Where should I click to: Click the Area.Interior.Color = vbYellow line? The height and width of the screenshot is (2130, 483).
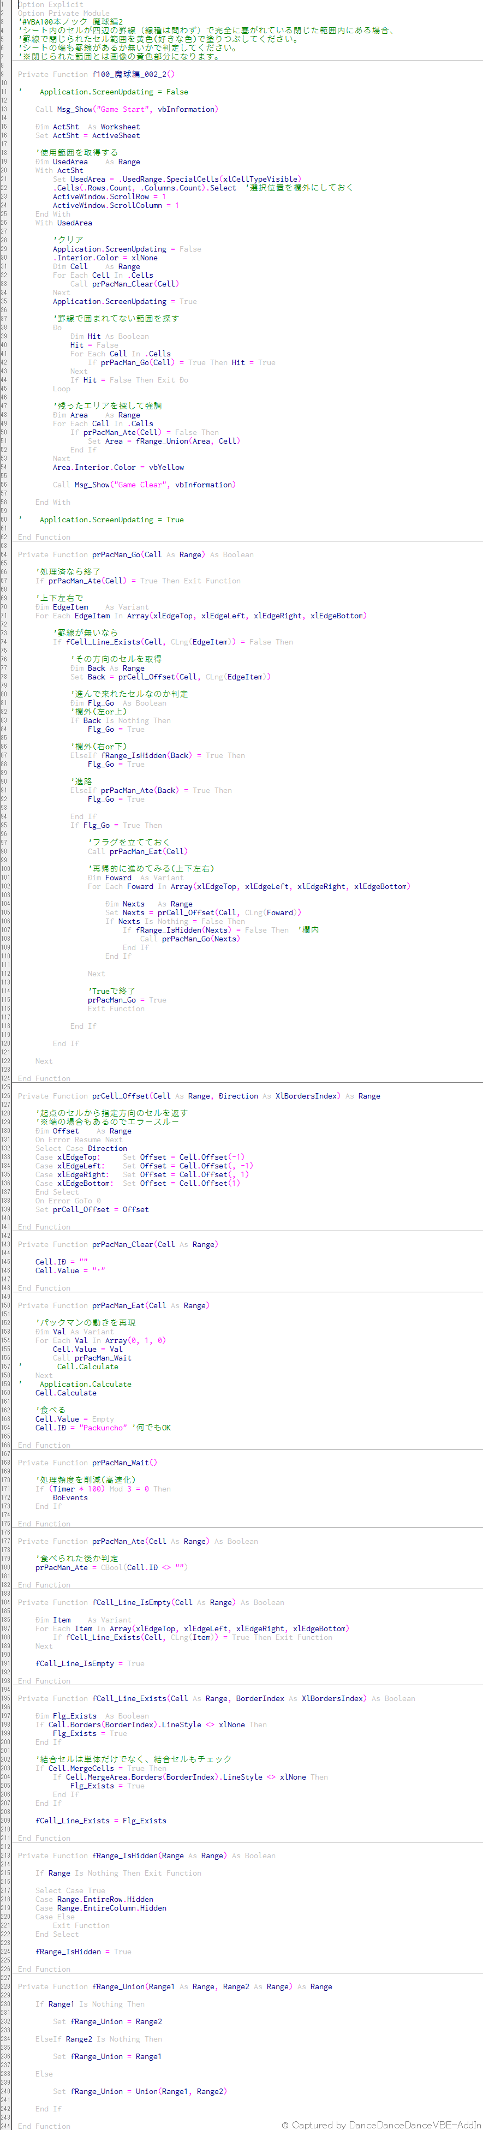coord(118,467)
